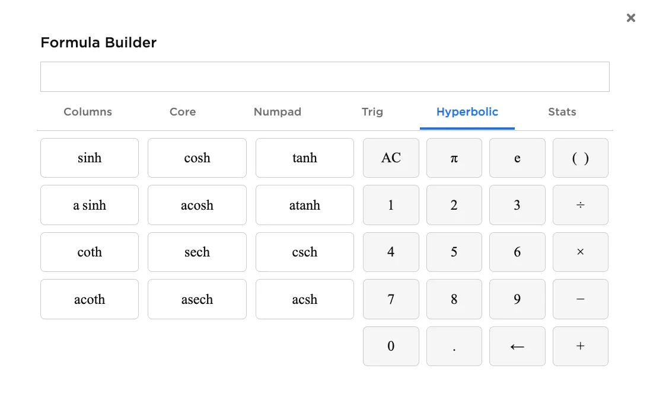This screenshot has width=650, height=404.
Task: Insert the tanh function
Action: pyautogui.click(x=304, y=158)
